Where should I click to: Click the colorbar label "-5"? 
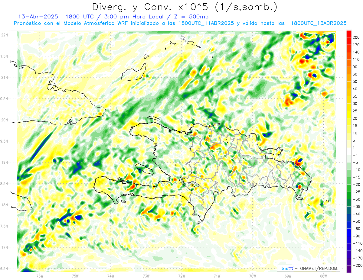(x=356, y=163)
